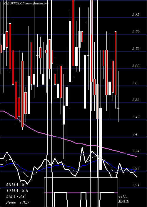Screen dimensions: 147x207
Task: Click the Price : 3.5 readout
Action: point(17,203)
